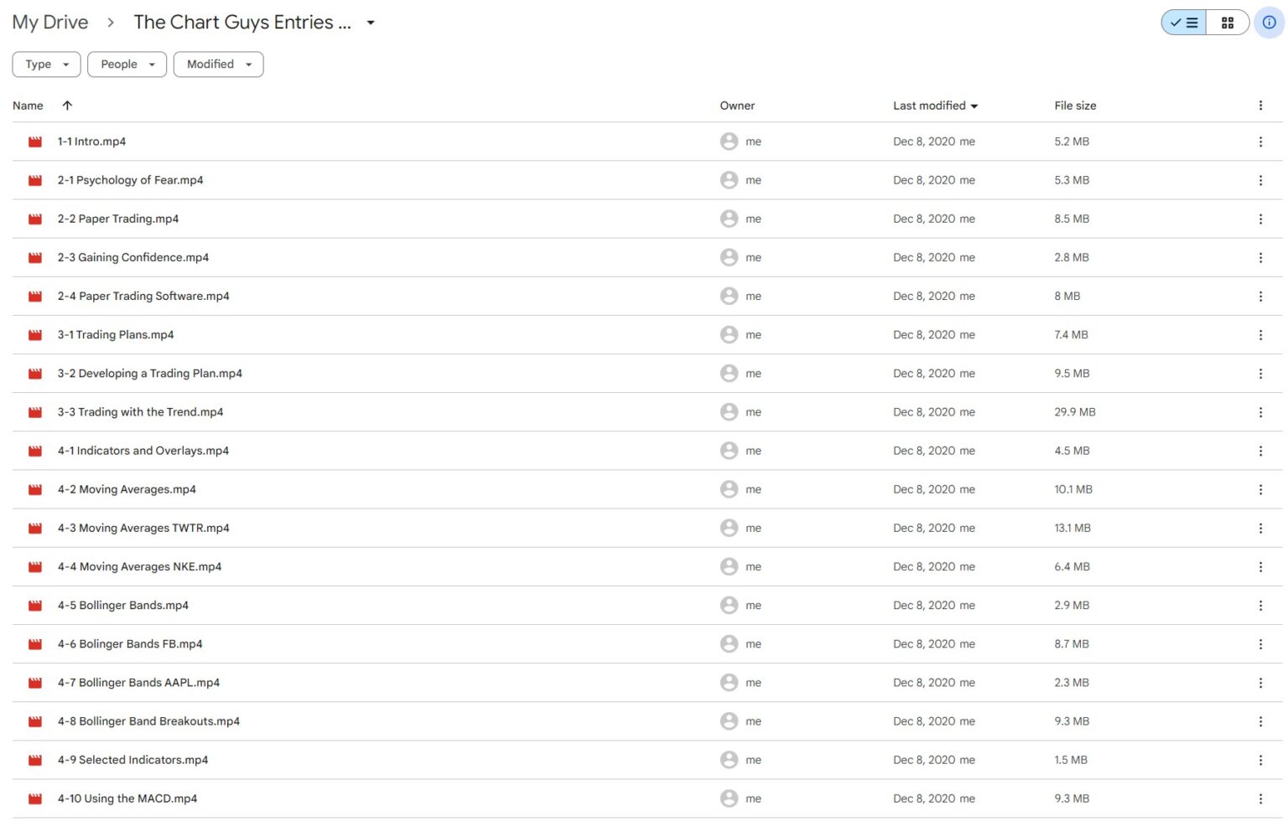1288x821 pixels.
Task: Open the view details info panel
Action: point(1269,23)
